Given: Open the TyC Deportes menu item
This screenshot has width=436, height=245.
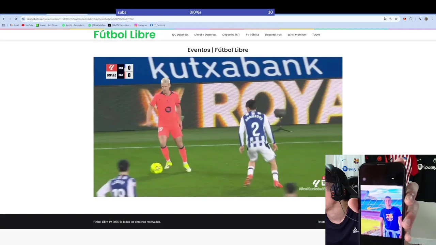Looking at the screenshot, I should pyautogui.click(x=180, y=35).
